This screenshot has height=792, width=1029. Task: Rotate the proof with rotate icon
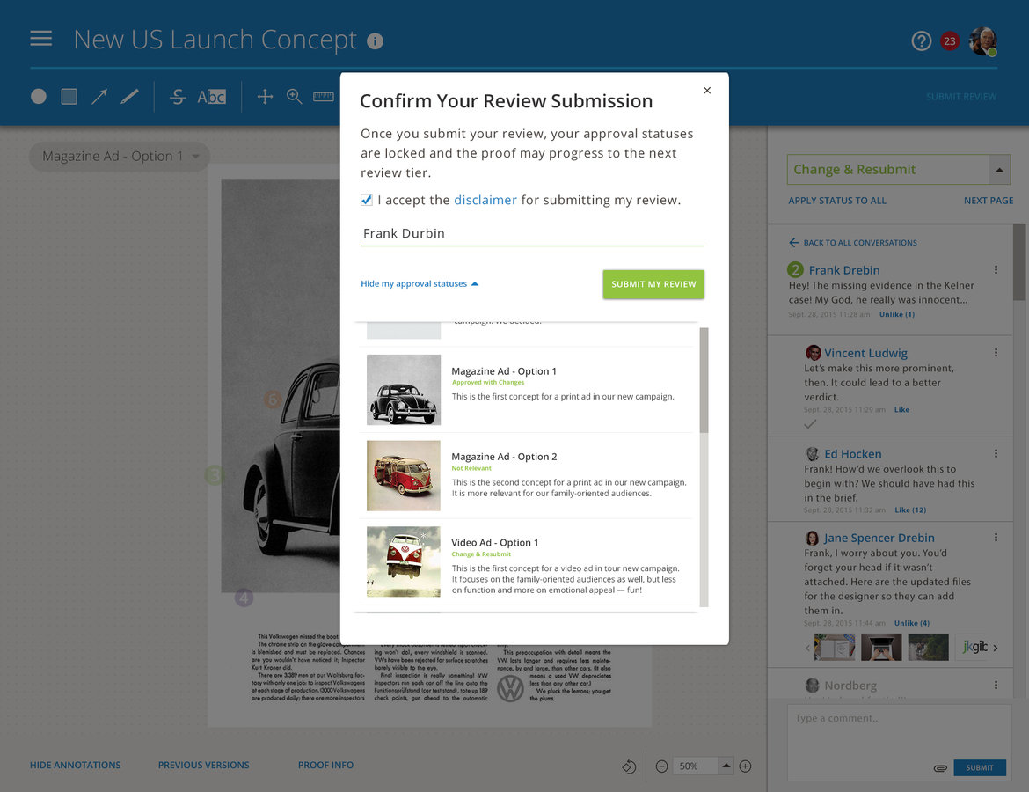point(629,766)
